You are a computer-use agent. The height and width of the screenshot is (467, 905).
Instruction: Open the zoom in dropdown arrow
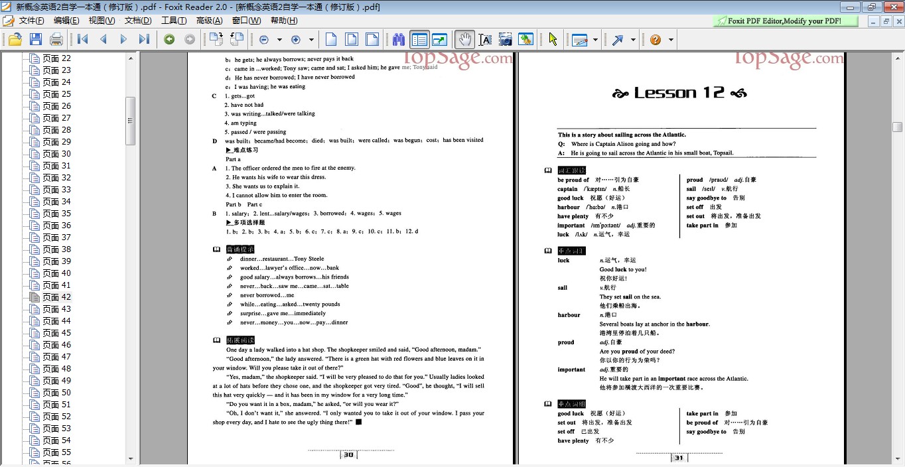[311, 40]
